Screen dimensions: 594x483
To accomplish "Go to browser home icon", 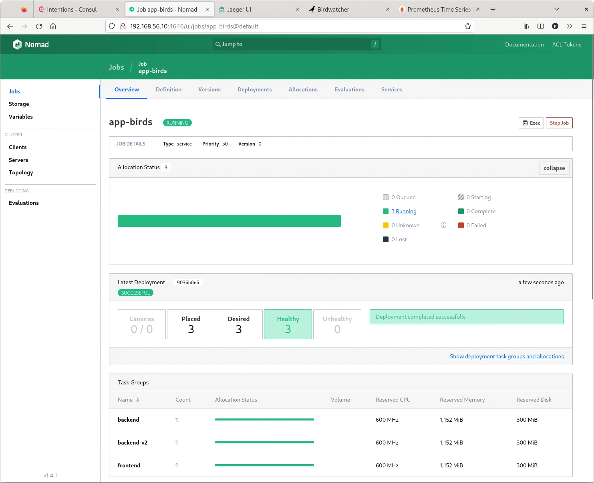I will pyautogui.click(x=53, y=26).
